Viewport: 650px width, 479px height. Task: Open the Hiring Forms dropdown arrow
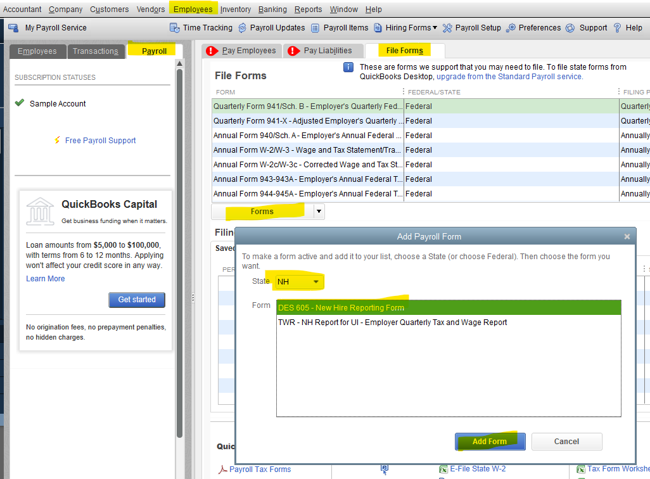tap(435, 28)
